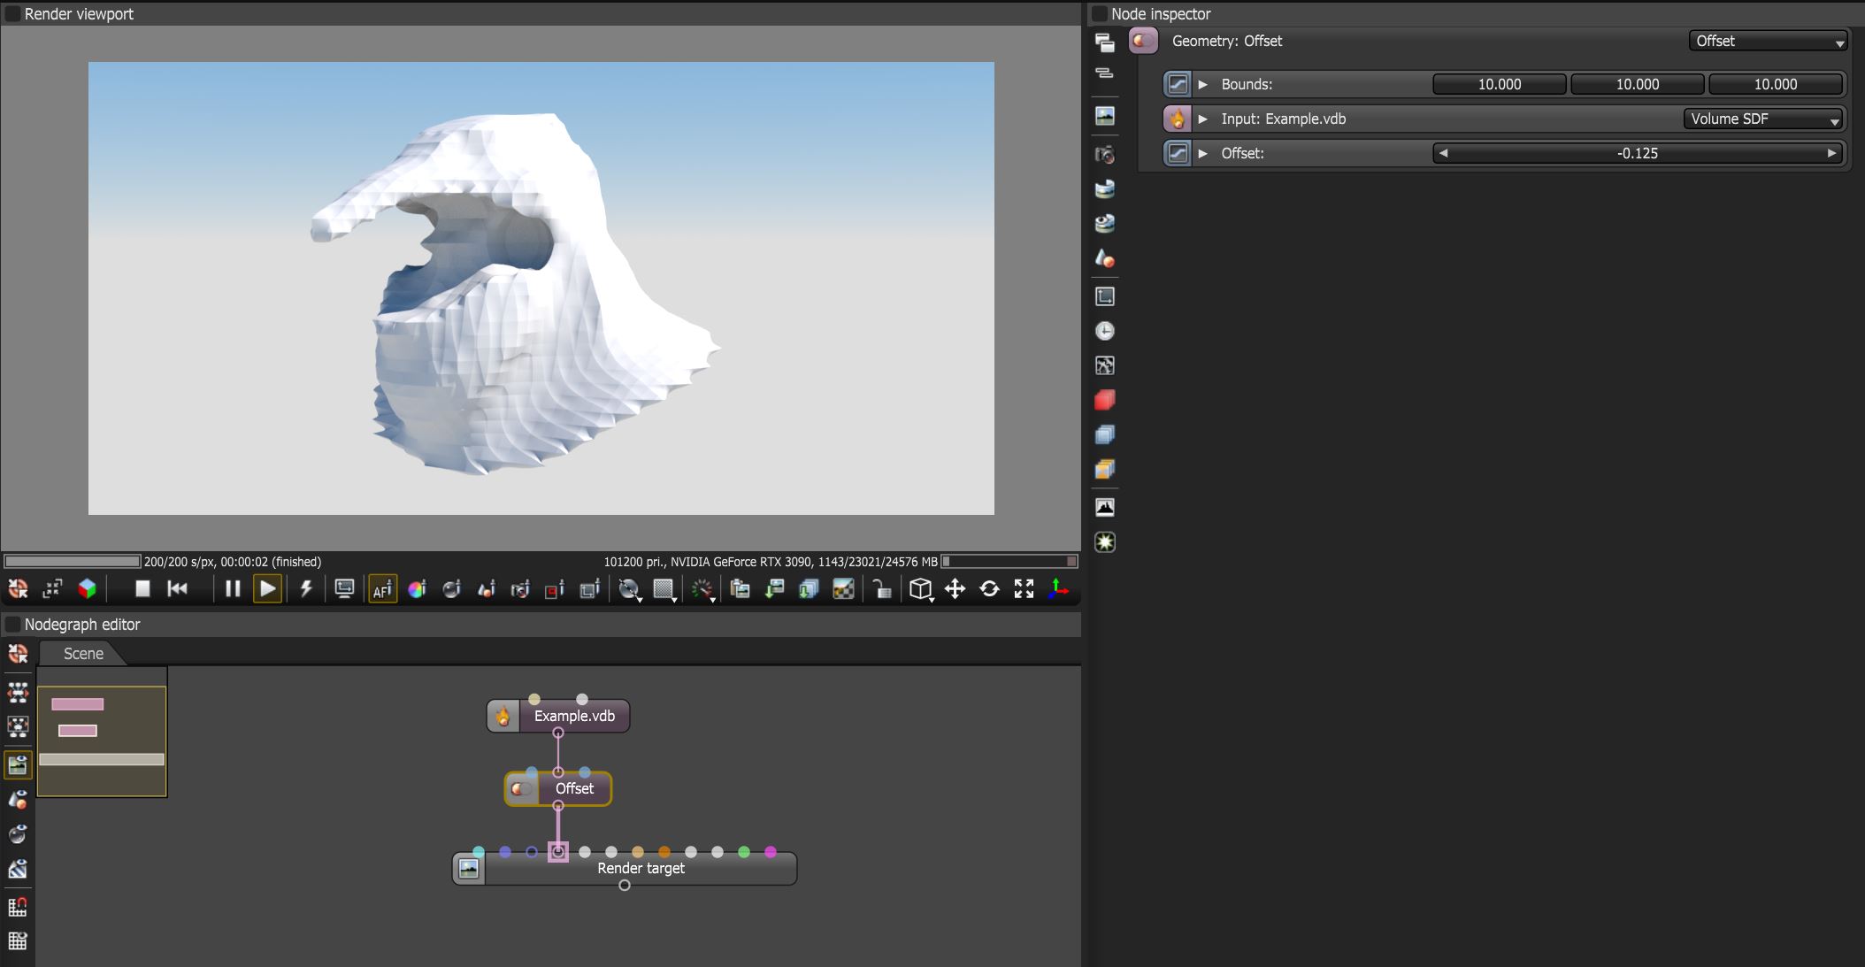This screenshot has width=1865, height=967.
Task: Recenter the render viewport view
Action: [x=18, y=588]
